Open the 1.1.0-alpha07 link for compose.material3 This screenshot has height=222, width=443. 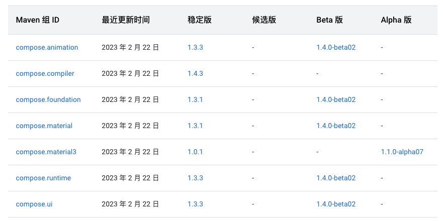click(402, 152)
